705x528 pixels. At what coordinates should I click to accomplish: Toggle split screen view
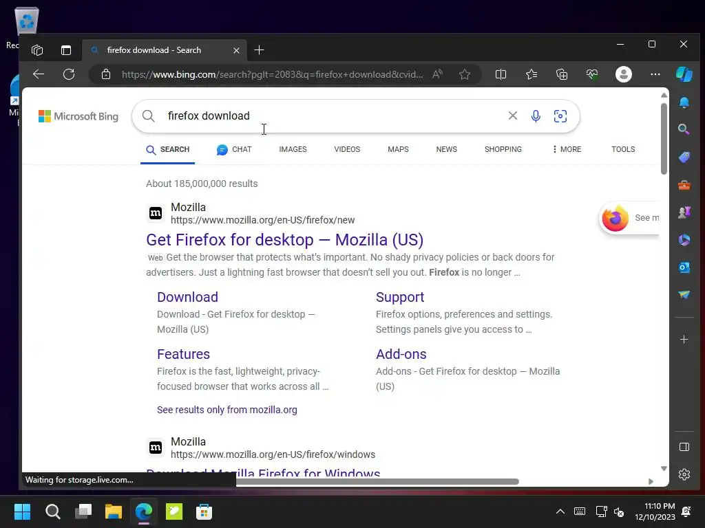[x=501, y=74]
